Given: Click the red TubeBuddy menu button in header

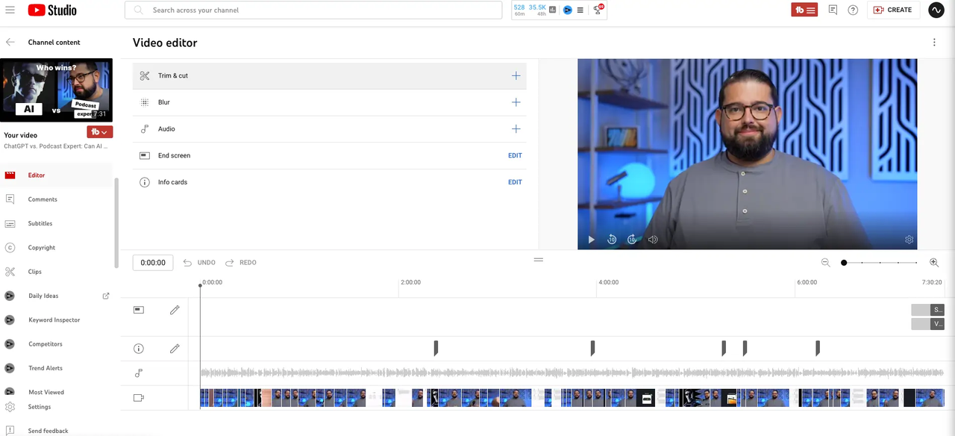Looking at the screenshot, I should [x=804, y=10].
